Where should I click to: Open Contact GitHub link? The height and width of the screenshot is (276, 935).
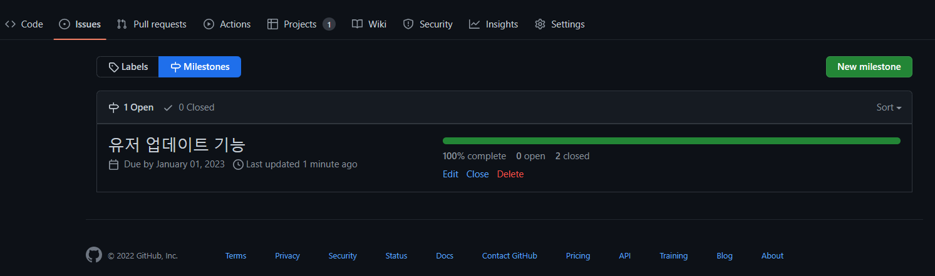(x=510, y=256)
